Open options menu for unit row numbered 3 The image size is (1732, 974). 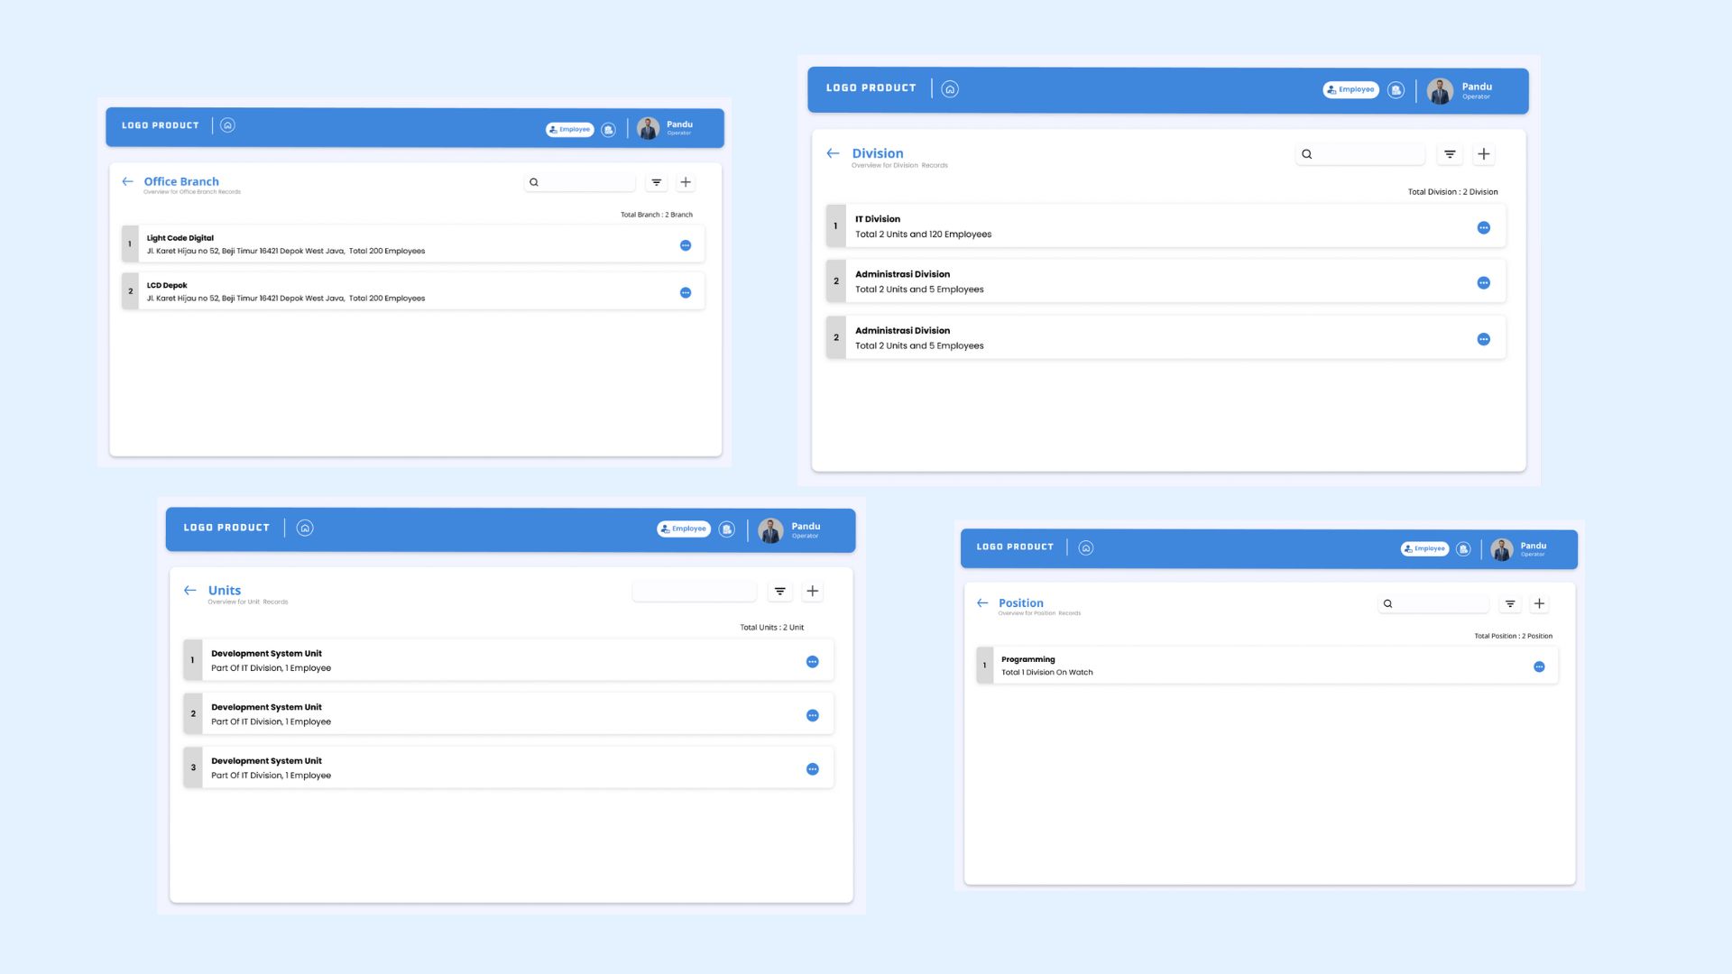click(x=813, y=769)
